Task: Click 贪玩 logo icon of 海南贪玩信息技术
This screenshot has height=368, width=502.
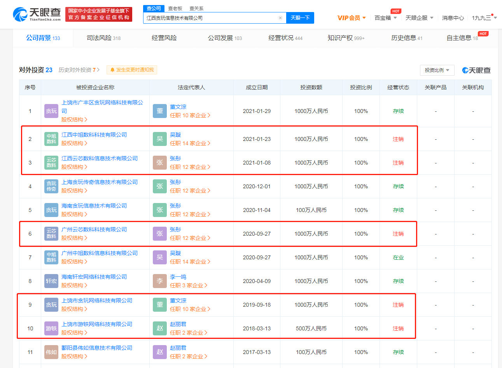Action: point(51,210)
